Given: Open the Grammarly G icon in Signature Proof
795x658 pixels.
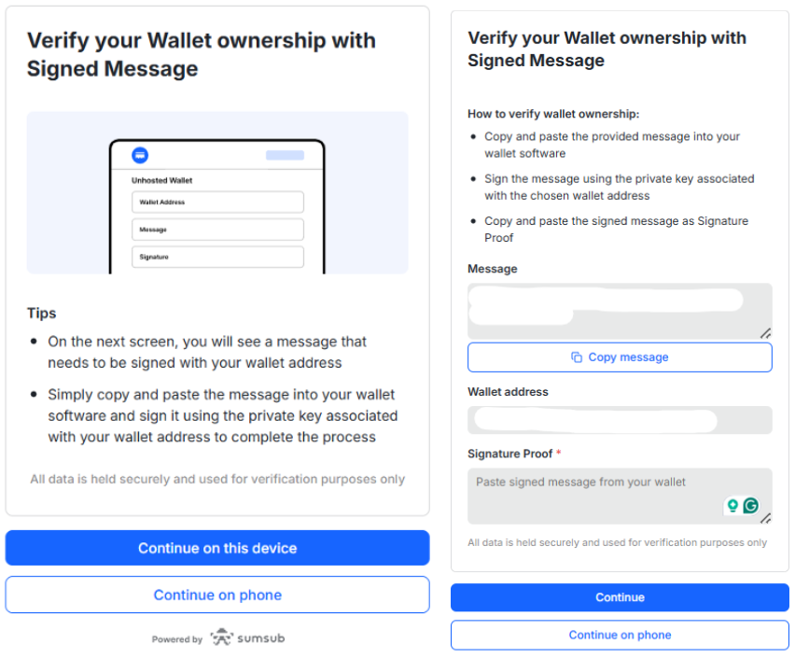Looking at the screenshot, I should (750, 506).
